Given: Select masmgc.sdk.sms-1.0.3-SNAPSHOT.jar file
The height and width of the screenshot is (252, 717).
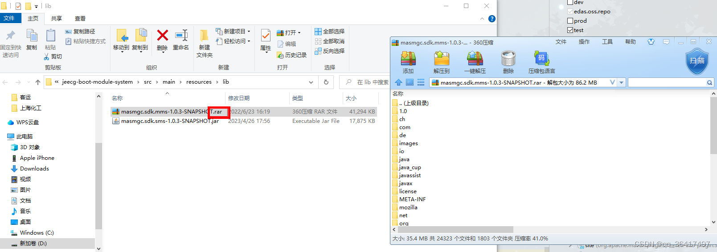Looking at the screenshot, I should coord(244,121).
